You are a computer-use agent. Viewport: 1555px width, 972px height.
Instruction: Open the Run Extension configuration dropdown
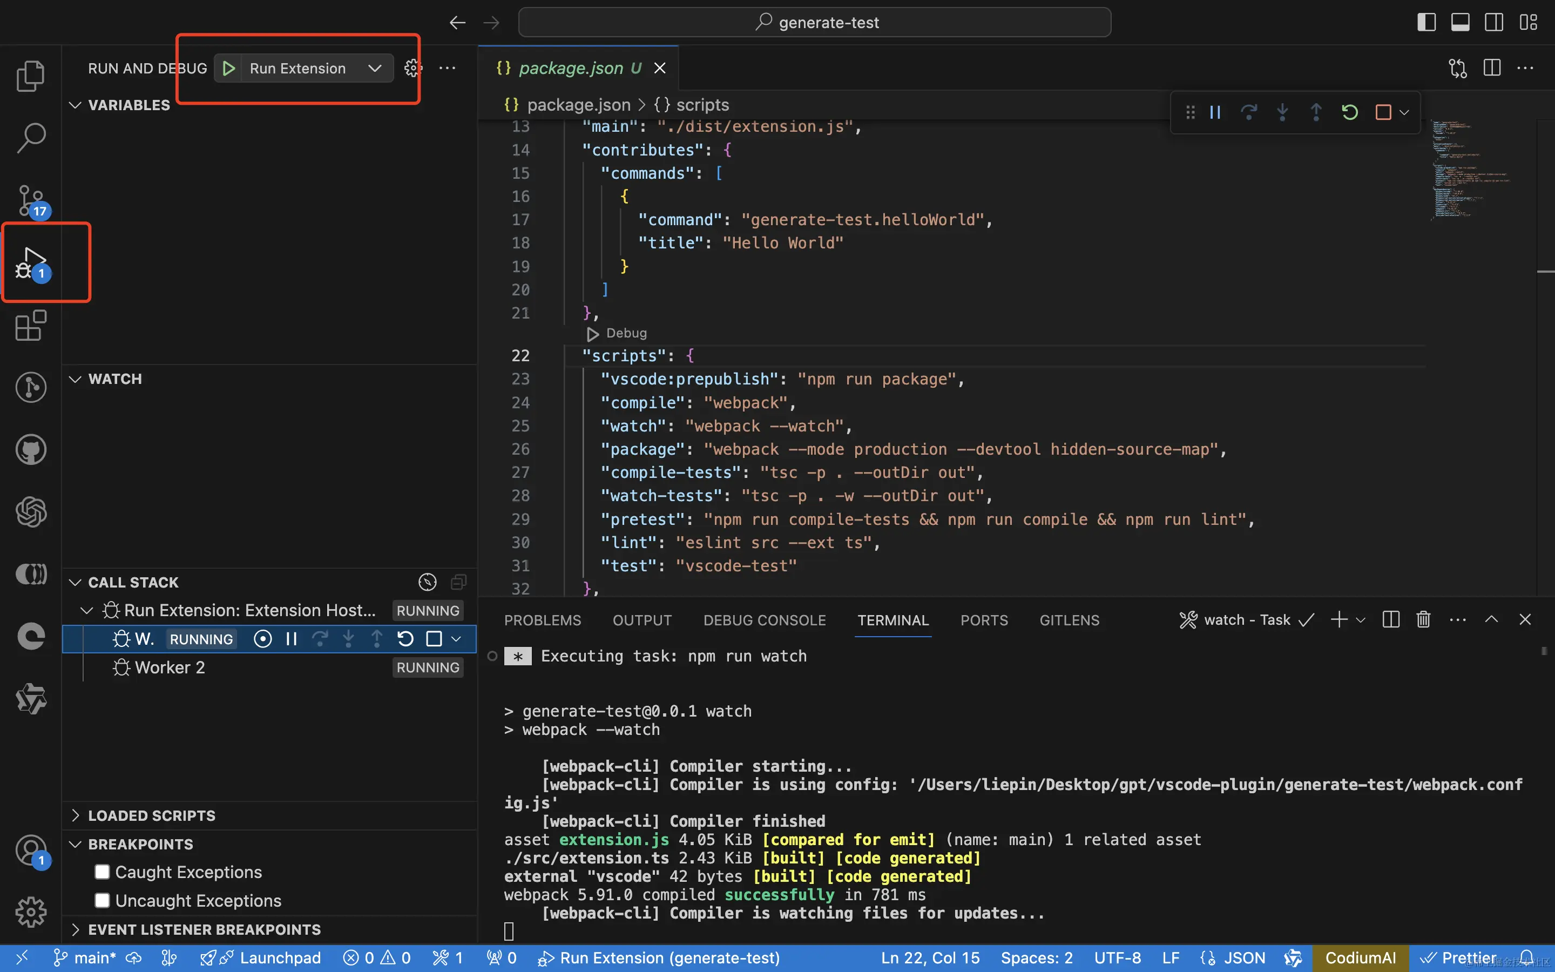[375, 68]
